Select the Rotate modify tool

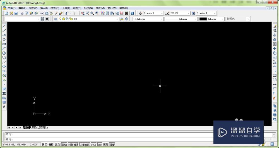click(x=275, y=53)
